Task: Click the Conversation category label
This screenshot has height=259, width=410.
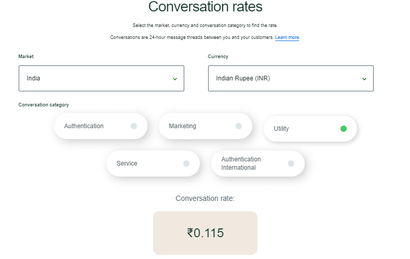Action: (44, 105)
